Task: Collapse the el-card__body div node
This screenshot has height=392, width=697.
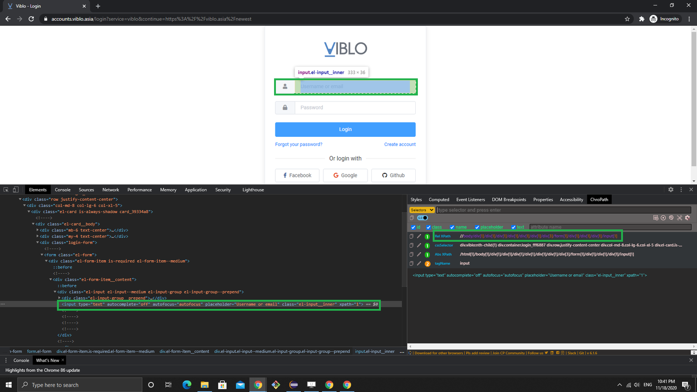Action: pyautogui.click(x=33, y=224)
